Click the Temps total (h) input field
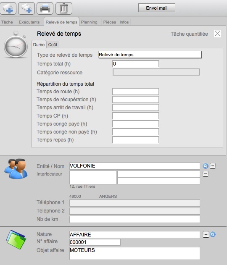 point(136,64)
